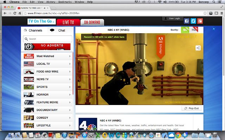This screenshot has width=225, height=140.
Task: Expand the NEWS TV category arrow
Action: point(70,79)
